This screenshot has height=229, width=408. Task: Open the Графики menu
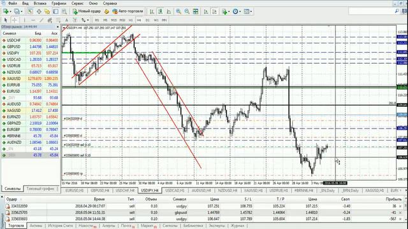tap(59, 3)
